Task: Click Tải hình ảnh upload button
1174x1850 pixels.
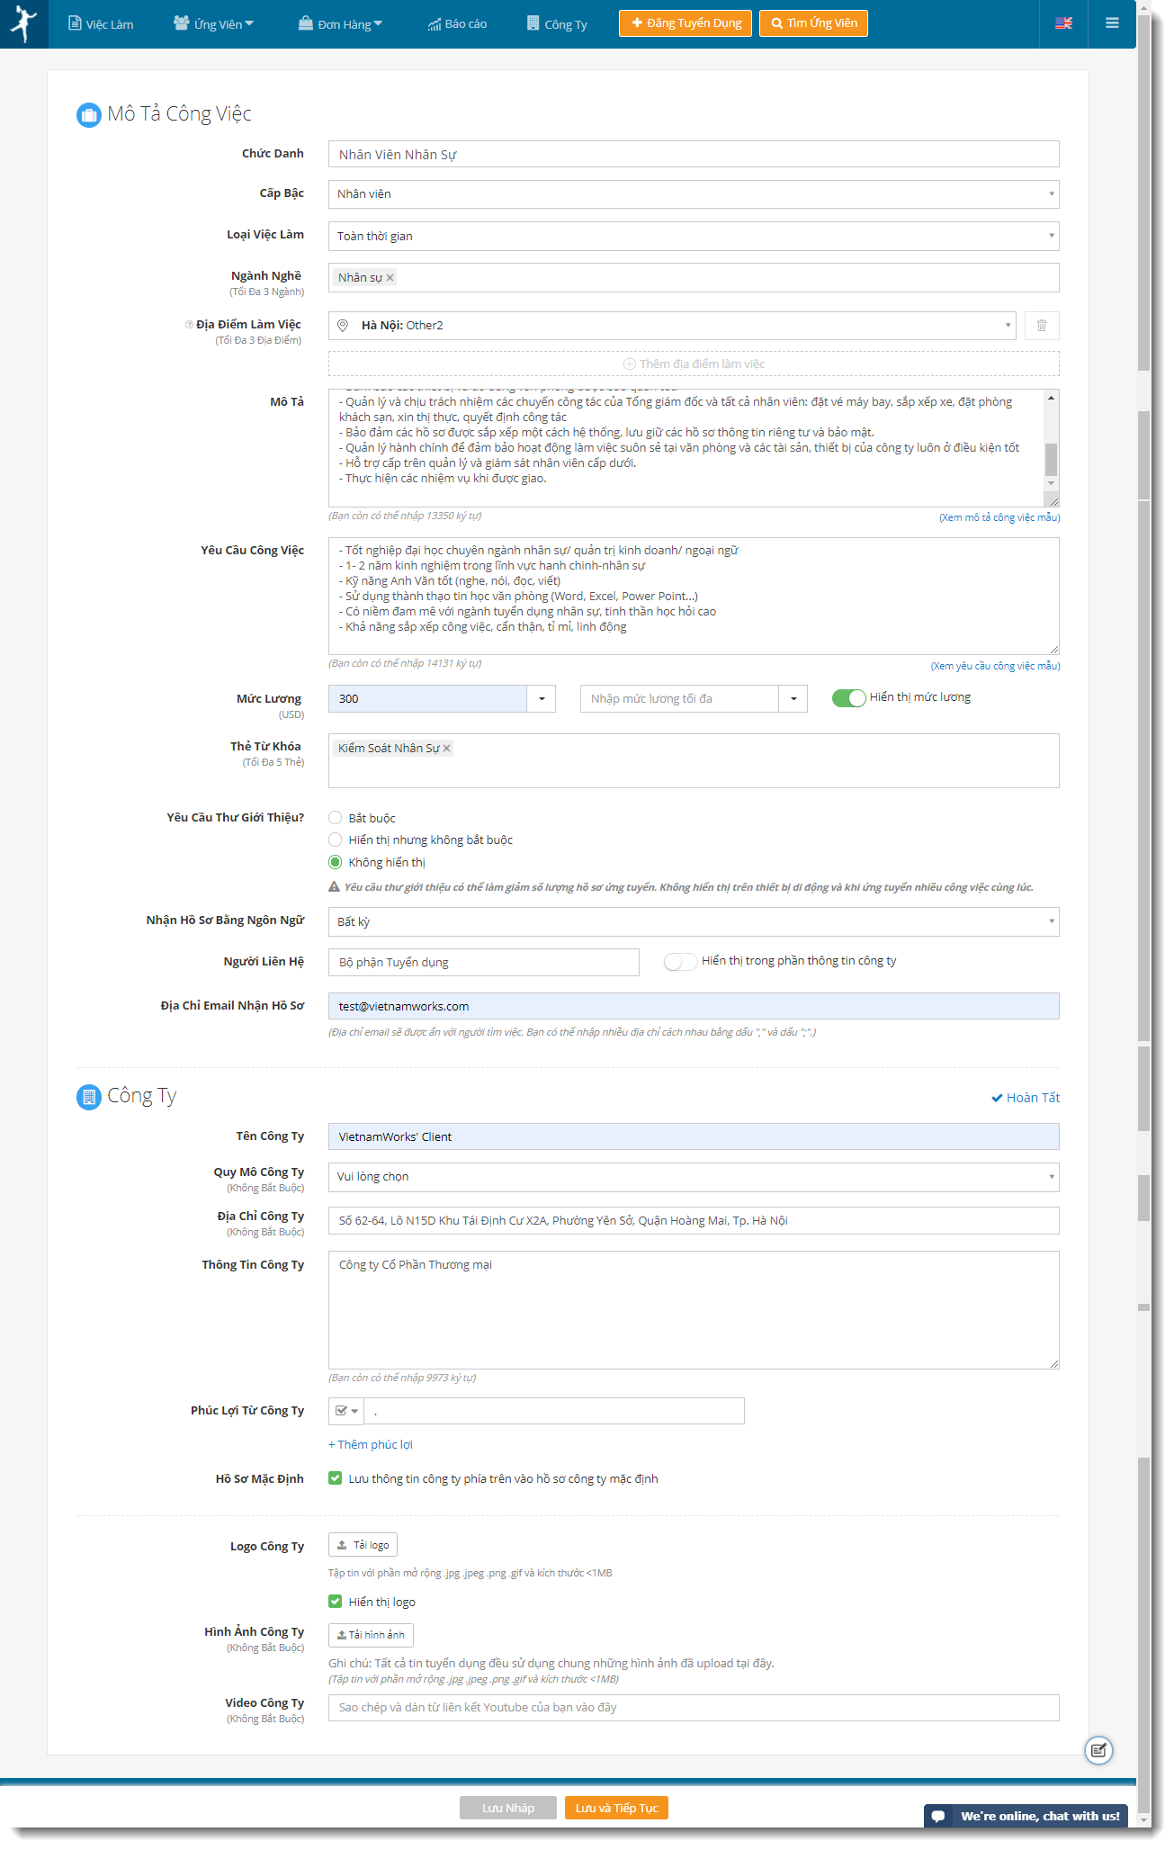Action: point(371,1636)
